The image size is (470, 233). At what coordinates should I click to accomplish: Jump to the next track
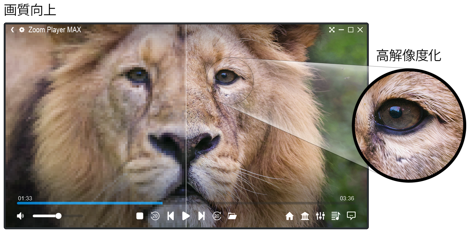201,216
